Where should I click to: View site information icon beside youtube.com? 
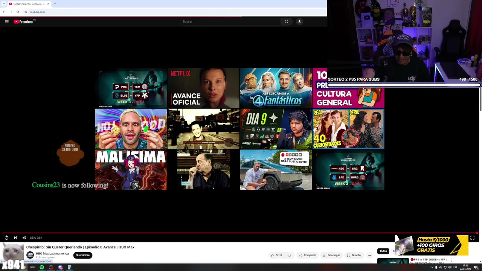pyautogui.click(x=26, y=12)
